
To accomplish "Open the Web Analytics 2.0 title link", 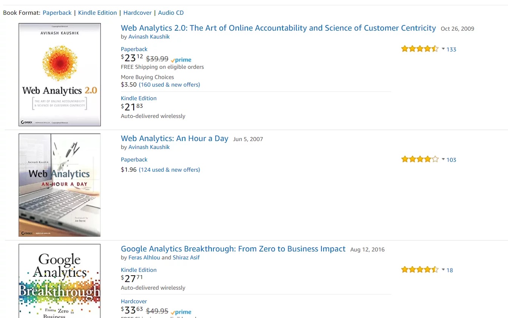I will click(278, 28).
